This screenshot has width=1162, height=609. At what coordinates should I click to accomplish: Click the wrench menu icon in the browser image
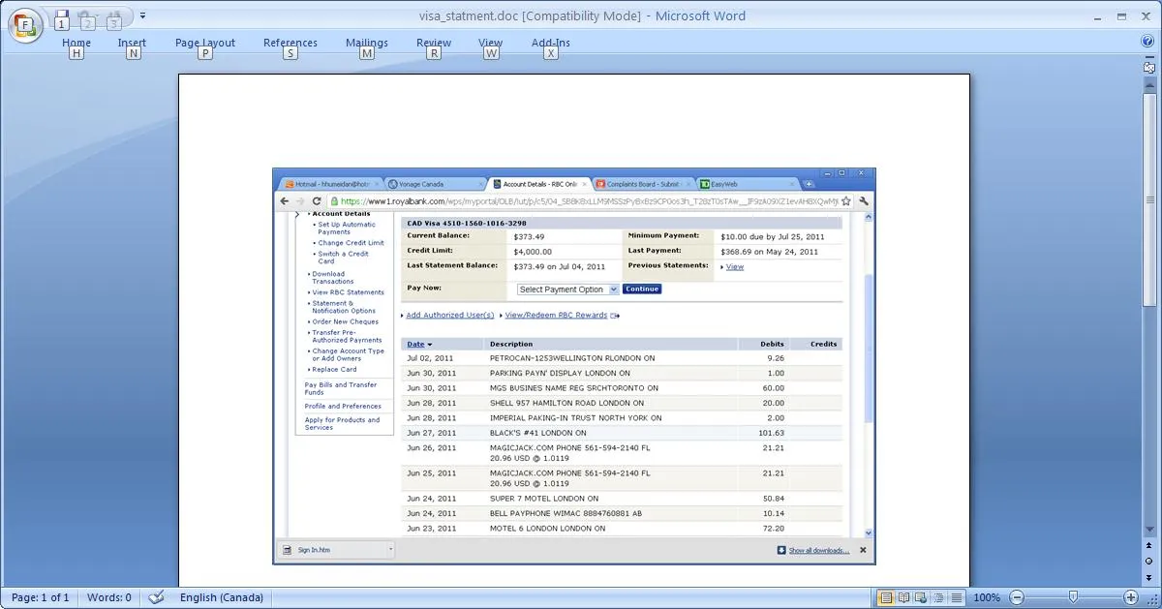(864, 201)
